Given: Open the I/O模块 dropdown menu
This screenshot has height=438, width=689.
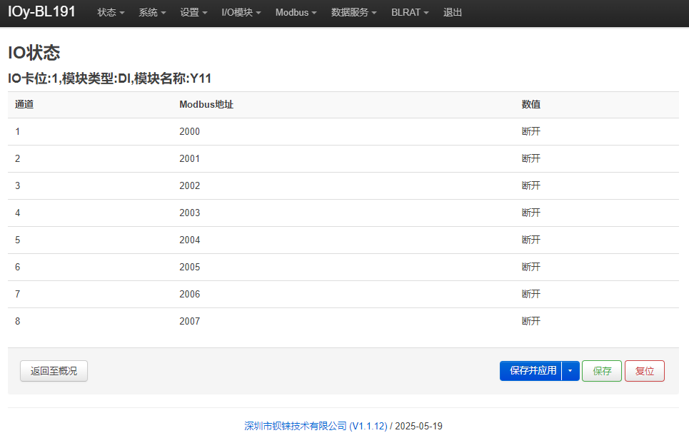Looking at the screenshot, I should [x=241, y=12].
